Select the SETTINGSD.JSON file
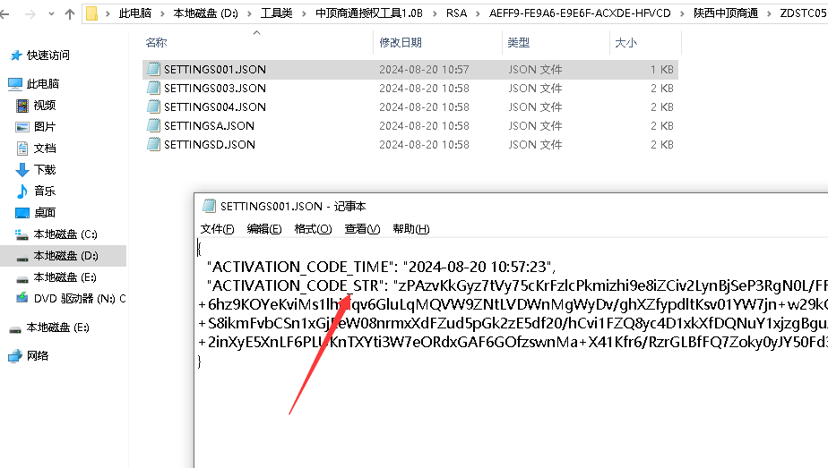The width and height of the screenshot is (828, 468). [x=209, y=144]
